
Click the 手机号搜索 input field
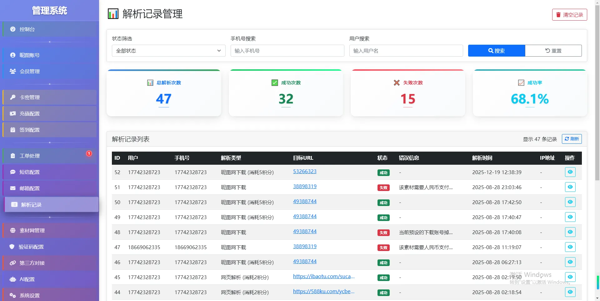coord(287,51)
